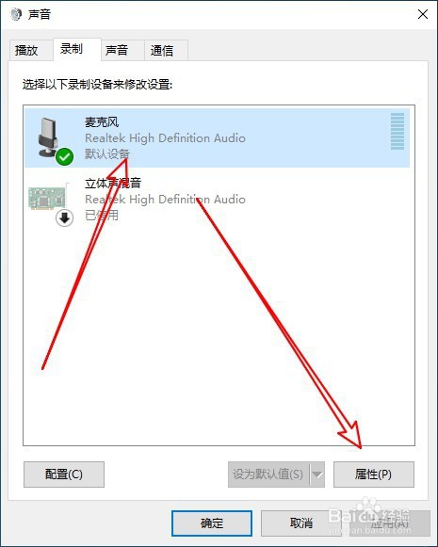This screenshot has width=438, height=547.
Task: Close the 声音 dialog window
Action: point(423,14)
